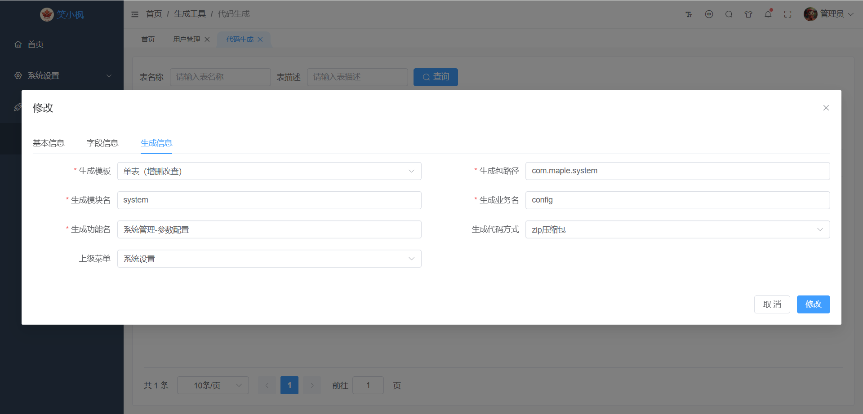
Task: Click 首页 in the breadcrumb
Action: click(154, 14)
